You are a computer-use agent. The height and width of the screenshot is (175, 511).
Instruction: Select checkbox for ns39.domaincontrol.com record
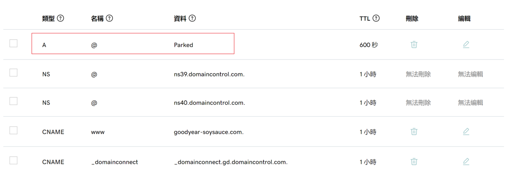coord(14,73)
